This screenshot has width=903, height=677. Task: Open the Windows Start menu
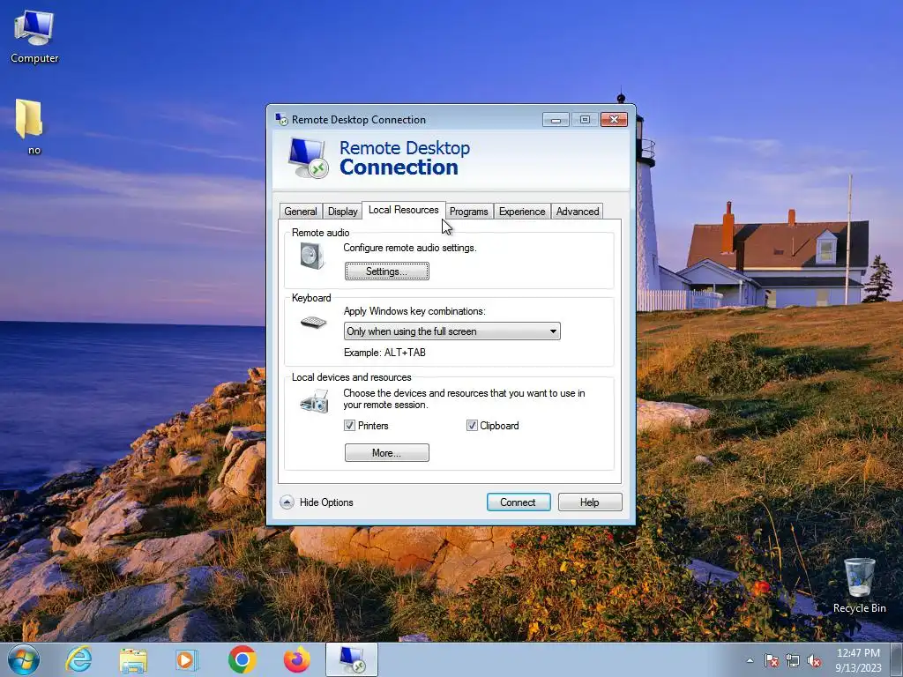click(24, 659)
